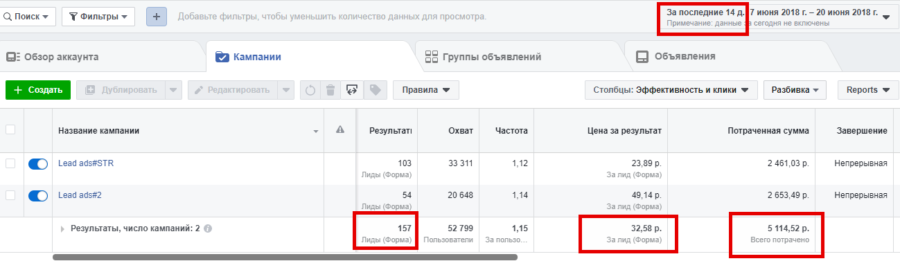Image resolution: width=900 pixels, height=261 pixels.
Task: Click the Дублировать button
Action: [x=121, y=90]
